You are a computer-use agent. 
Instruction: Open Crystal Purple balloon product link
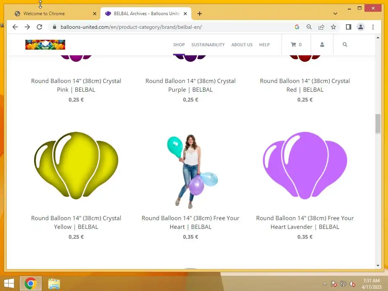click(x=191, y=85)
